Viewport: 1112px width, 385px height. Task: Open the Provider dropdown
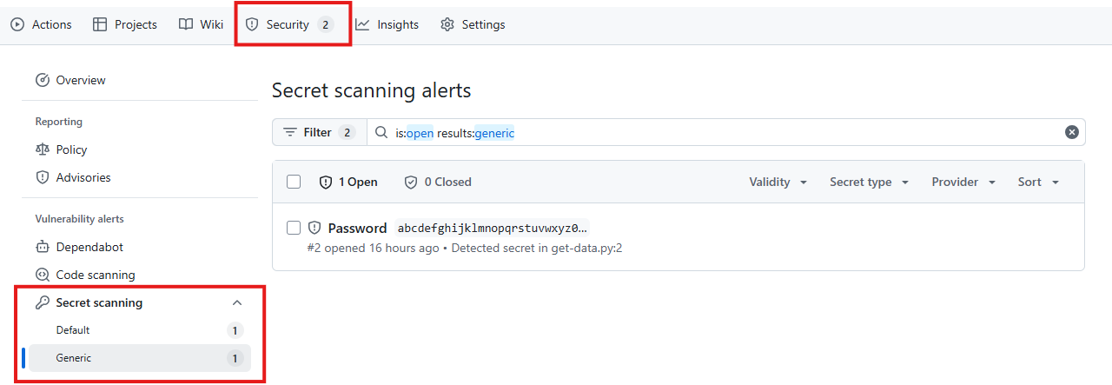point(964,182)
